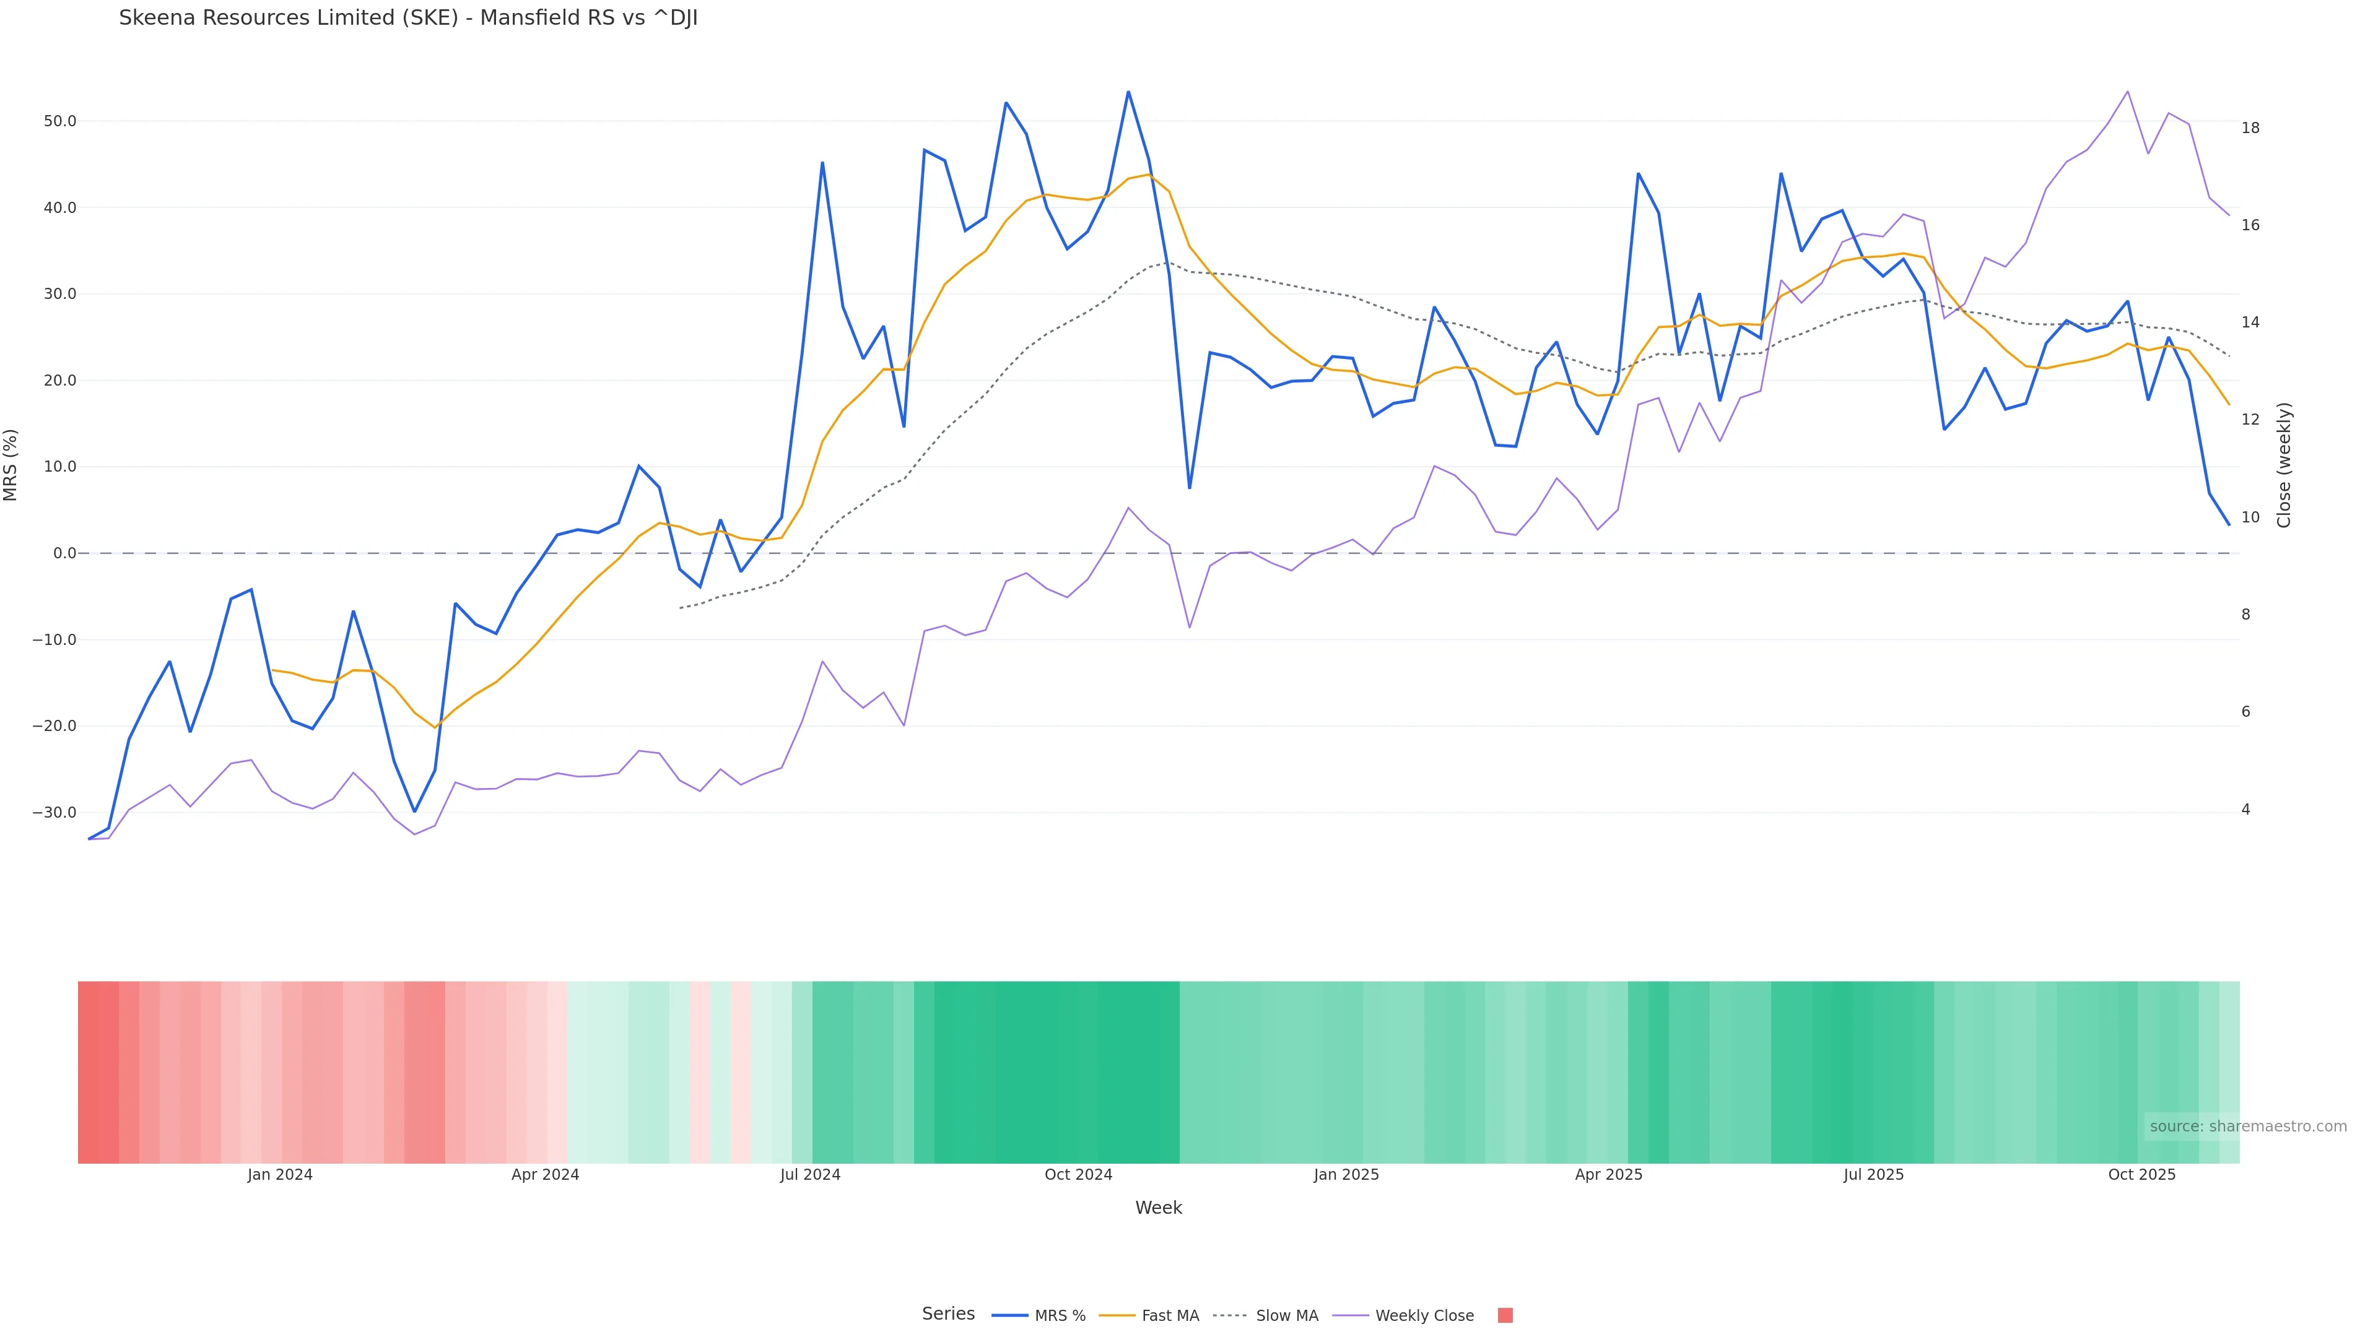Click the −30.0 tick on MRS axis
Screen dimensions: 2378x1337
coord(54,813)
